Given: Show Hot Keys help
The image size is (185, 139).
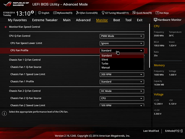Looking at the screenshot, I should [162, 13].
